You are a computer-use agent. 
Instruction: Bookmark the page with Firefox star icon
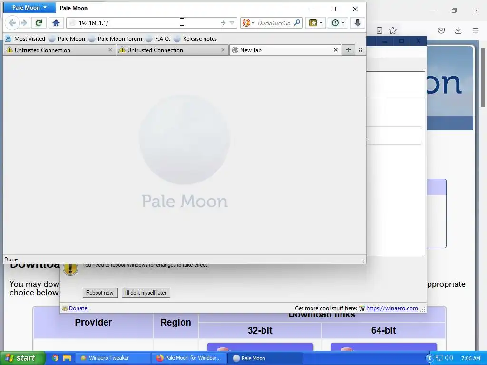coord(393,30)
